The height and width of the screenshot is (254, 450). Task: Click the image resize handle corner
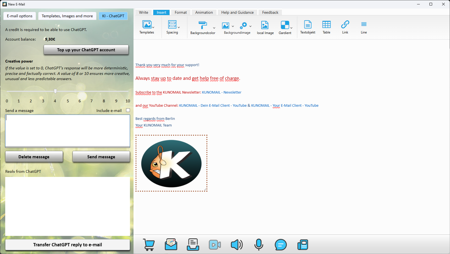(205, 190)
